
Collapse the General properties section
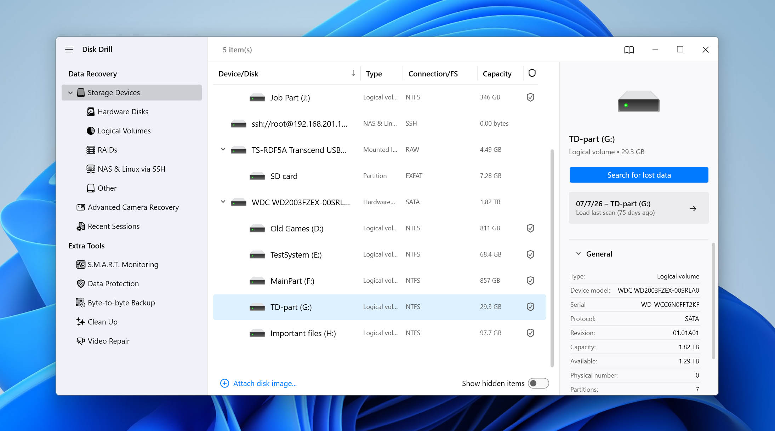(579, 254)
